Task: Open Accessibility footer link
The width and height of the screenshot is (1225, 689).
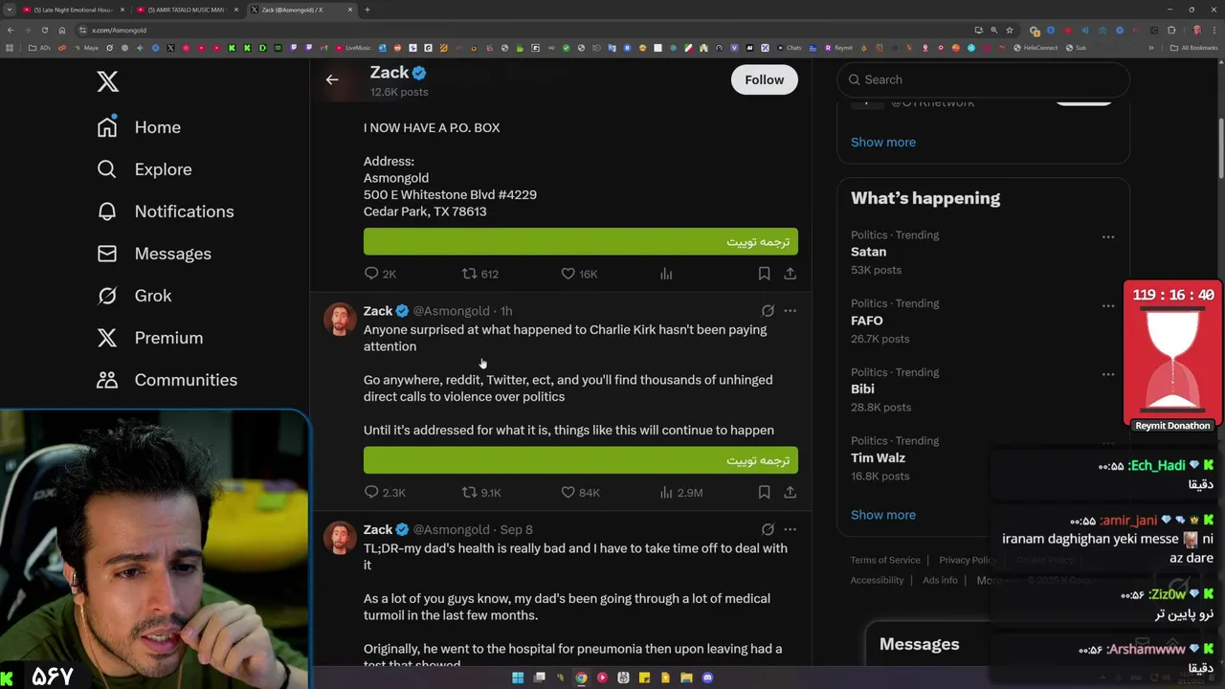Action: click(877, 580)
